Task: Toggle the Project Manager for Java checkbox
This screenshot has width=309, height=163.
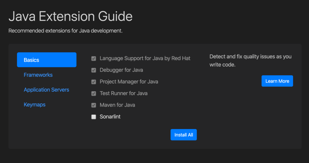Action: 94,82
